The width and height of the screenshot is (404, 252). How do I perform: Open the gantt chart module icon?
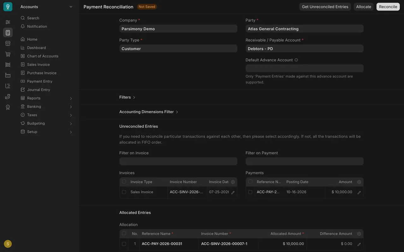pos(8,86)
